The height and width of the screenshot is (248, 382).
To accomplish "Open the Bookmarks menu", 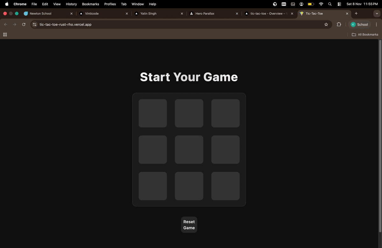I will tap(90, 4).
